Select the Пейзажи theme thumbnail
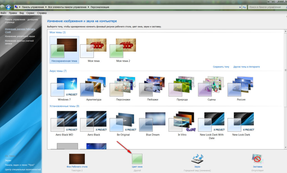Viewport: 287px width, 173px height. pyautogui.click(x=152, y=85)
